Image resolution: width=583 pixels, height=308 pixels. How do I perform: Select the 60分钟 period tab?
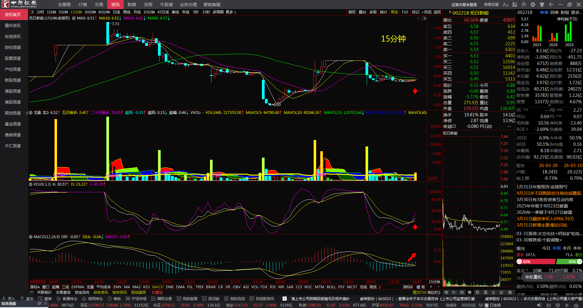coord(104,12)
